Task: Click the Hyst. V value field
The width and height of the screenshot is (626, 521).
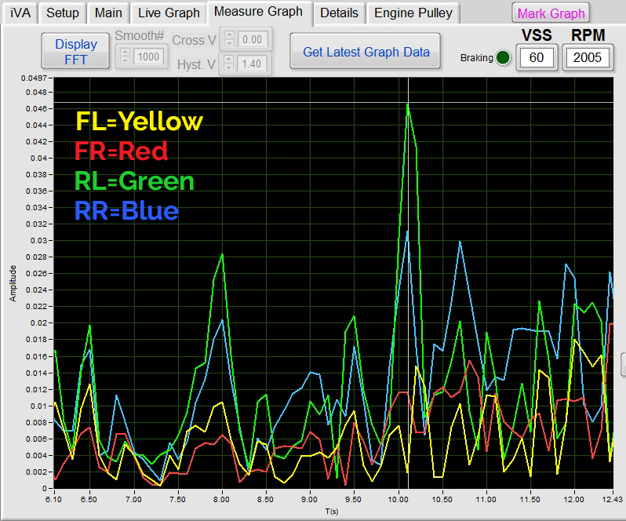Action: (253, 64)
